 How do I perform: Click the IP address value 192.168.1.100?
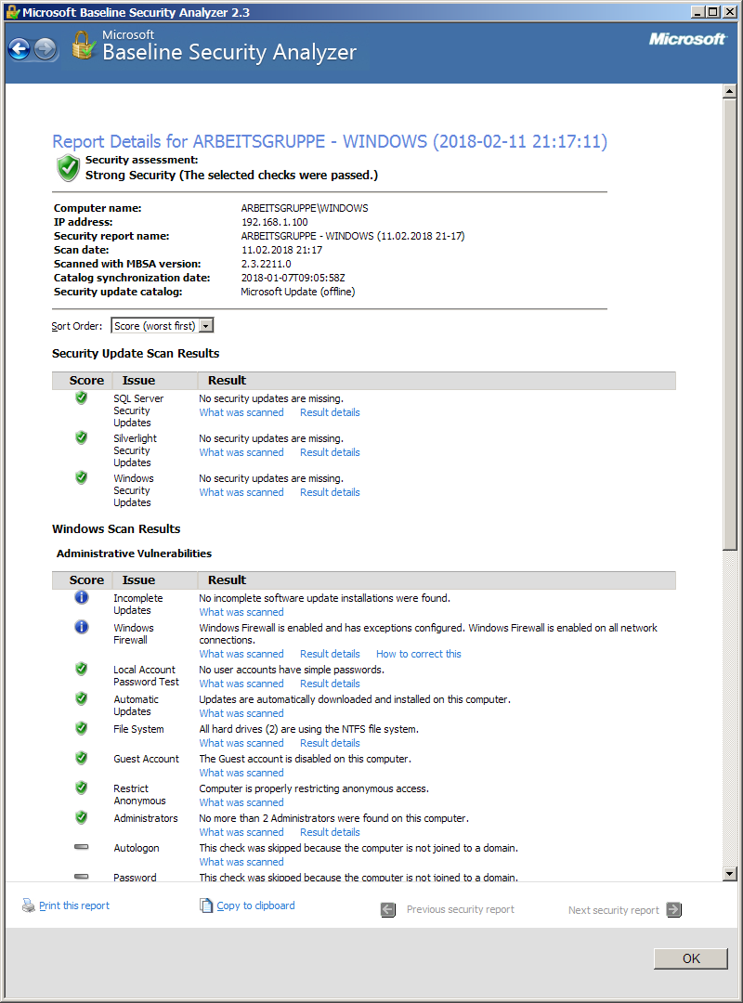pyautogui.click(x=275, y=222)
